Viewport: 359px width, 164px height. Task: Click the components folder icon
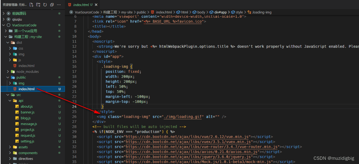click(15, 153)
